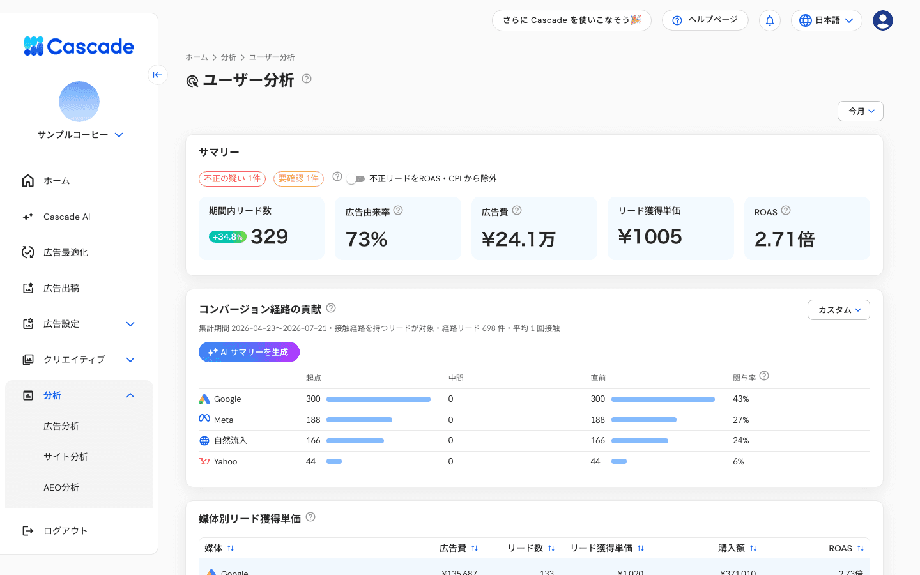Viewport: 920px width, 575px height.
Task: Go to AEO分析 submenu item
Action: [x=61, y=487]
